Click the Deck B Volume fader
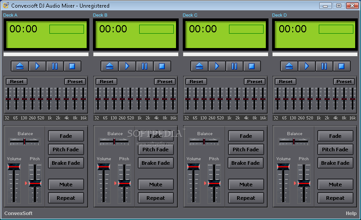Viewport: 361px width, 220px height. point(104,183)
